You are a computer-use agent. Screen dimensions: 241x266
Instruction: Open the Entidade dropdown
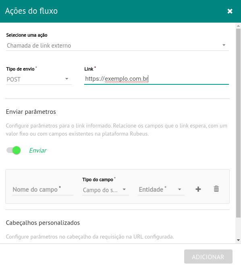coord(161,190)
